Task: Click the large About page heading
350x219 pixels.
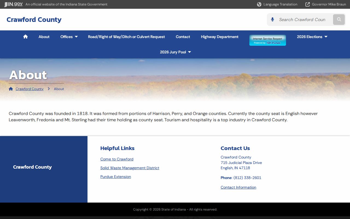Action: point(28,75)
